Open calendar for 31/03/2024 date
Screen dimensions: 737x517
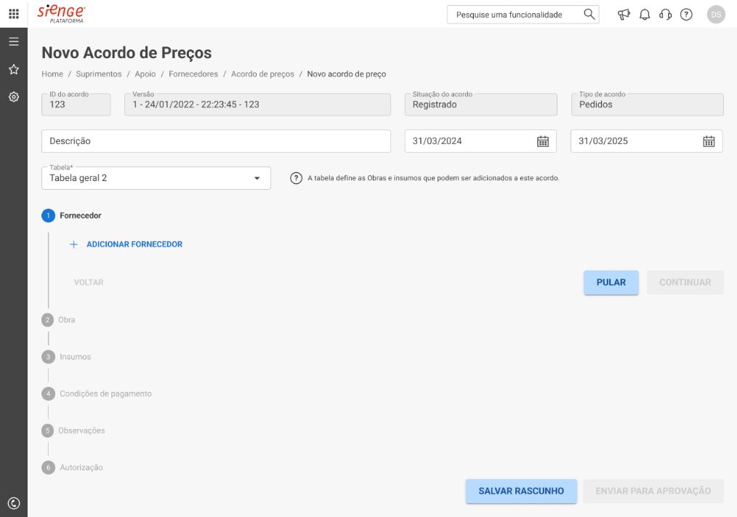tap(543, 141)
